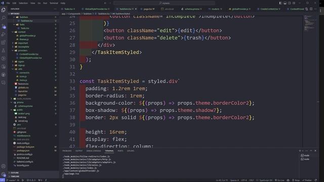The width and height of the screenshot is (324, 182).
Task: Close the TaskItem.tsx editor tab
Action: click(136, 9)
